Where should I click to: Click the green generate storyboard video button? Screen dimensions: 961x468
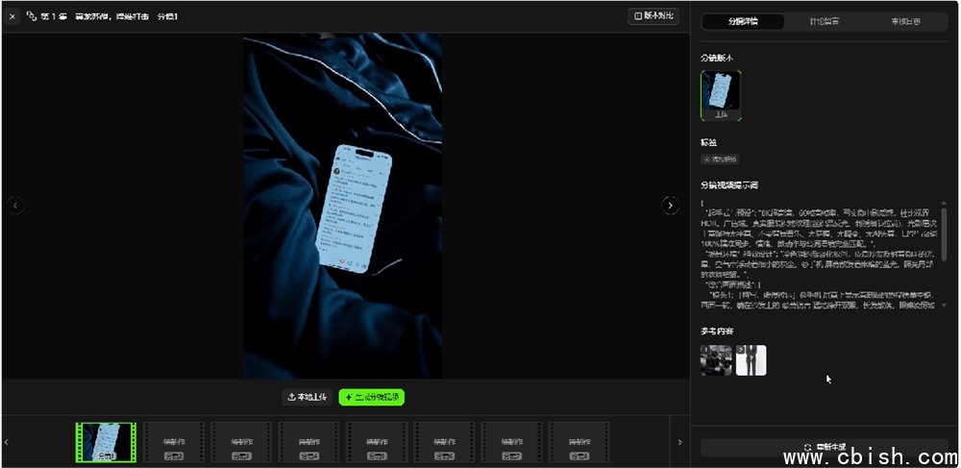click(x=371, y=397)
